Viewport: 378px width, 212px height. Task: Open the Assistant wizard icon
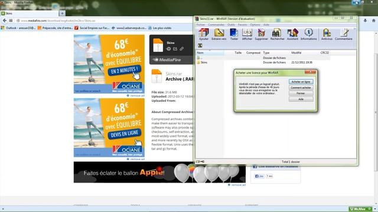292,34
